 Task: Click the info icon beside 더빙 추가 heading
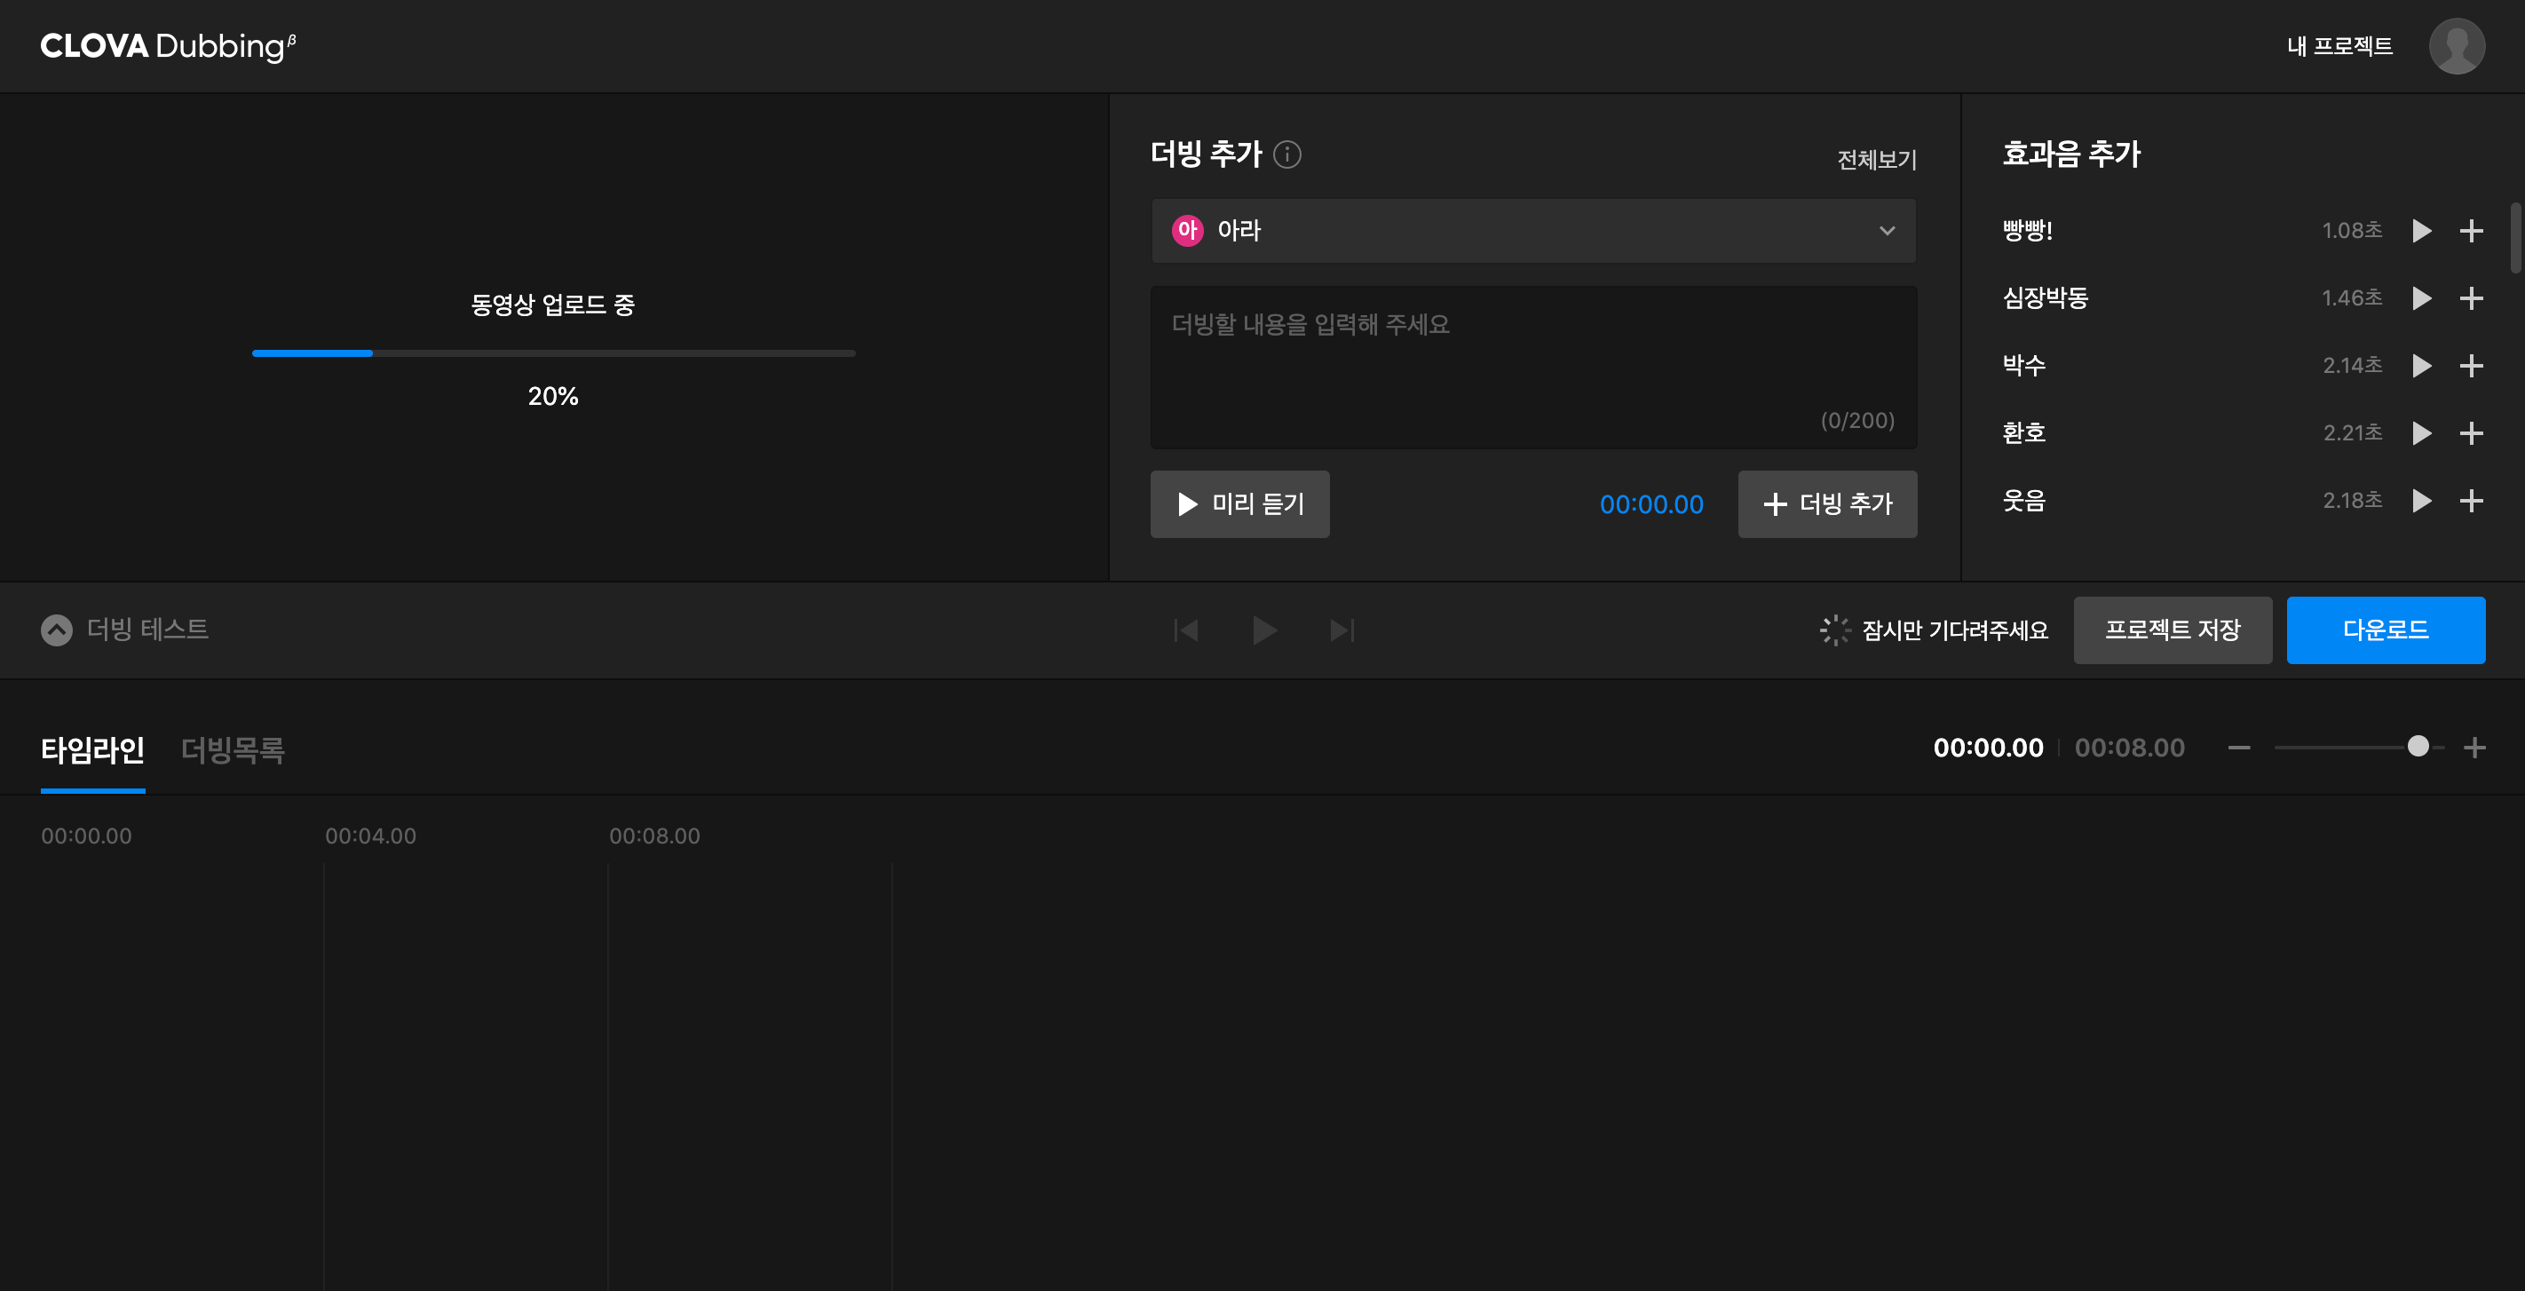pos(1287,154)
